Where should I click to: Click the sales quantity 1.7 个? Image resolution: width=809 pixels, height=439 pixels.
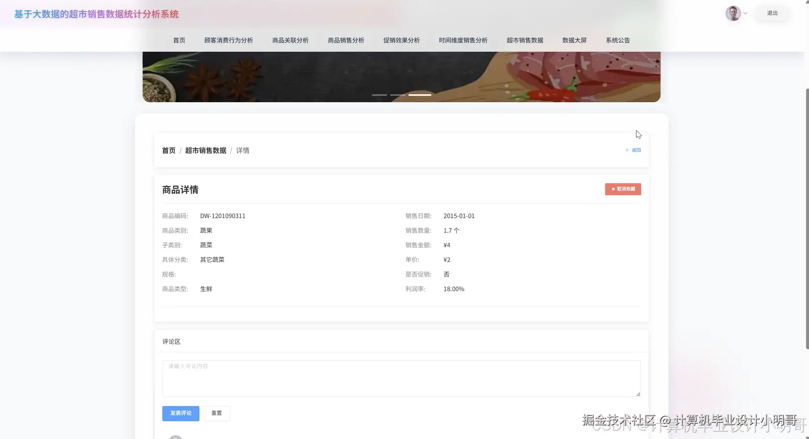pos(451,230)
